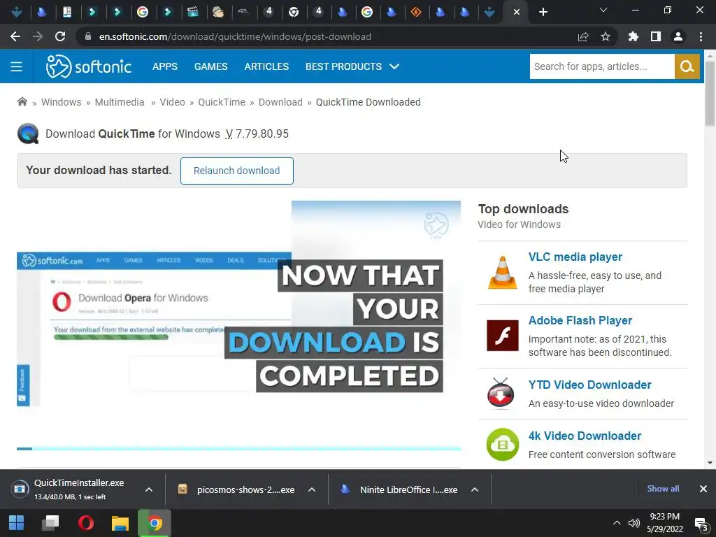Viewport: 716px width, 537px height.
Task: Expand Ninite LibreOffice download options arrow
Action: coord(475,489)
